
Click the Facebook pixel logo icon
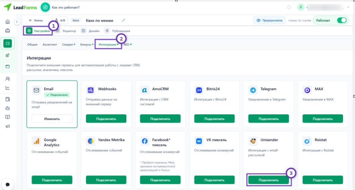click(145, 141)
